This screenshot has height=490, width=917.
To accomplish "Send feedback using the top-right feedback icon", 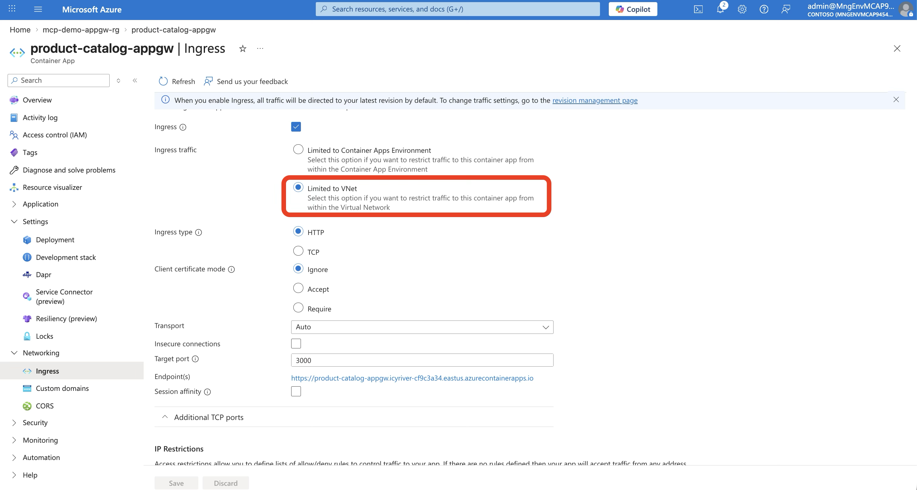I will [786, 9].
